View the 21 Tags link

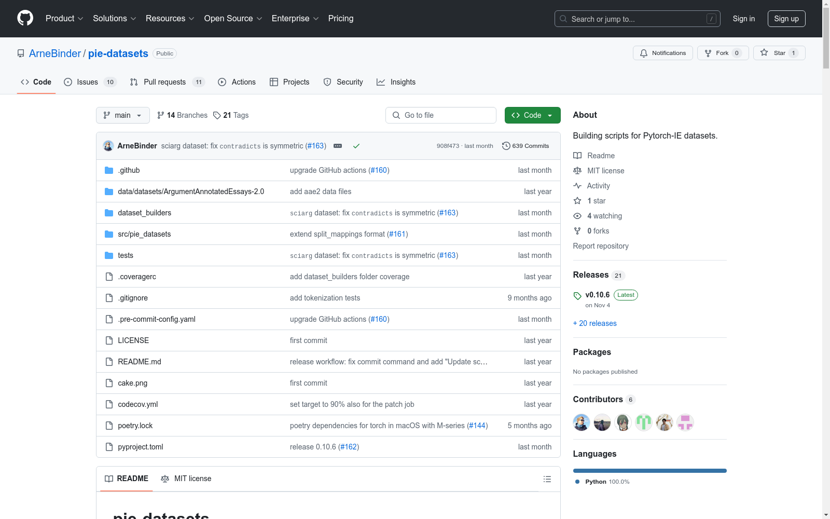click(x=231, y=115)
